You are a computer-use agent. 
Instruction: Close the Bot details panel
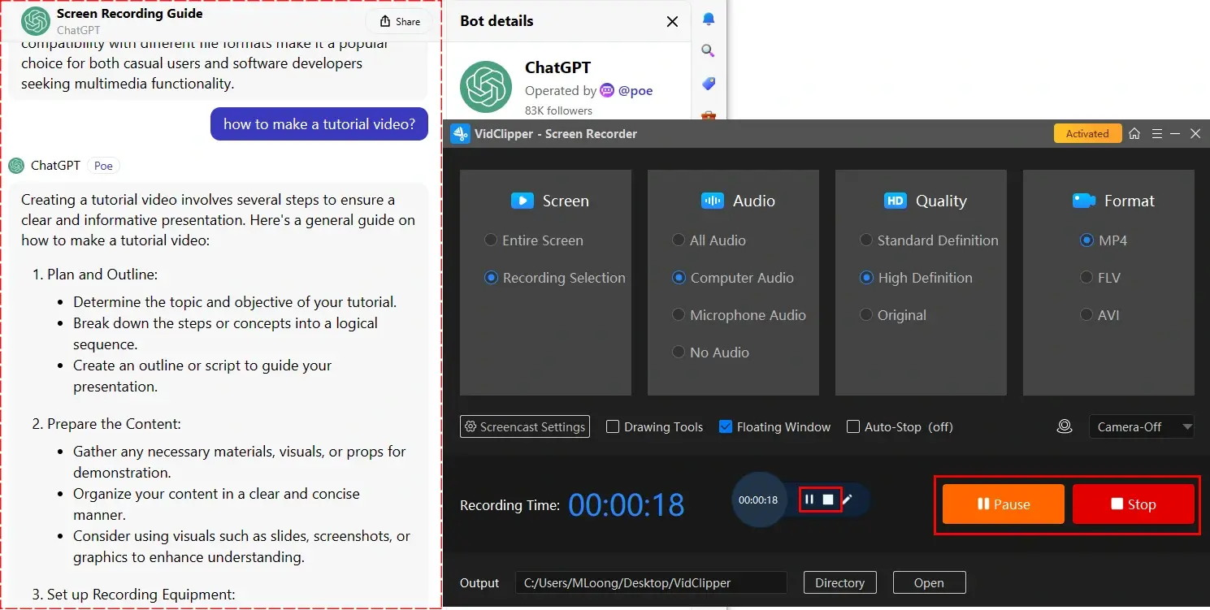point(672,22)
